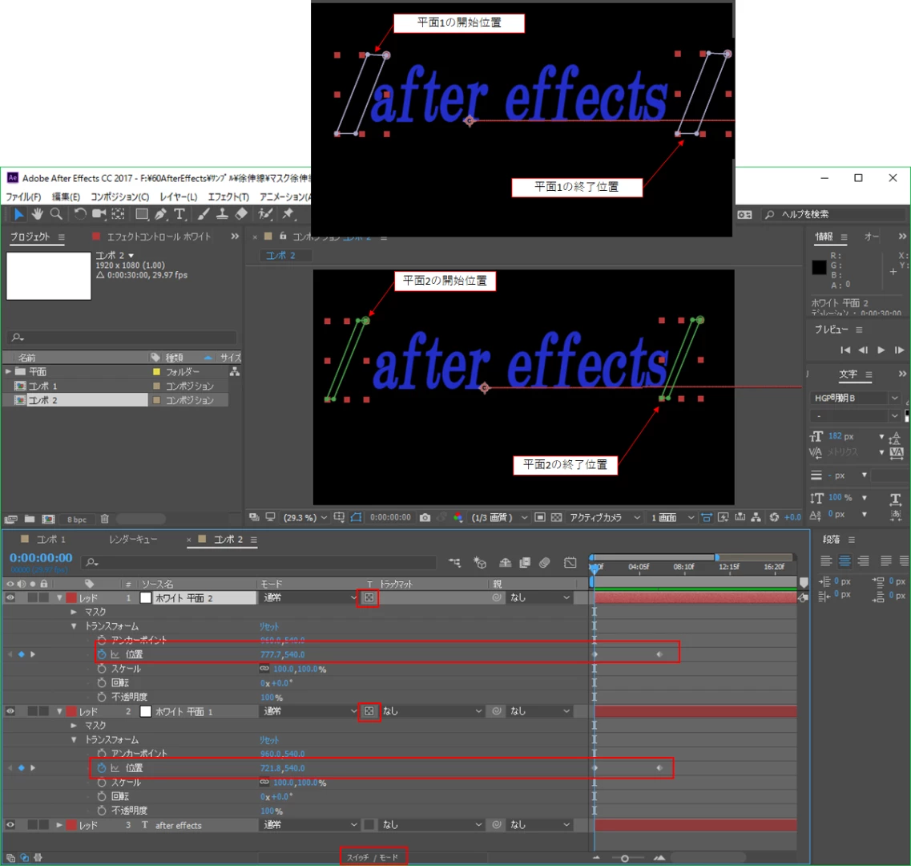911x866 pixels.
Task: Switch to the コンポ 1 timeline tab
Action: point(51,539)
